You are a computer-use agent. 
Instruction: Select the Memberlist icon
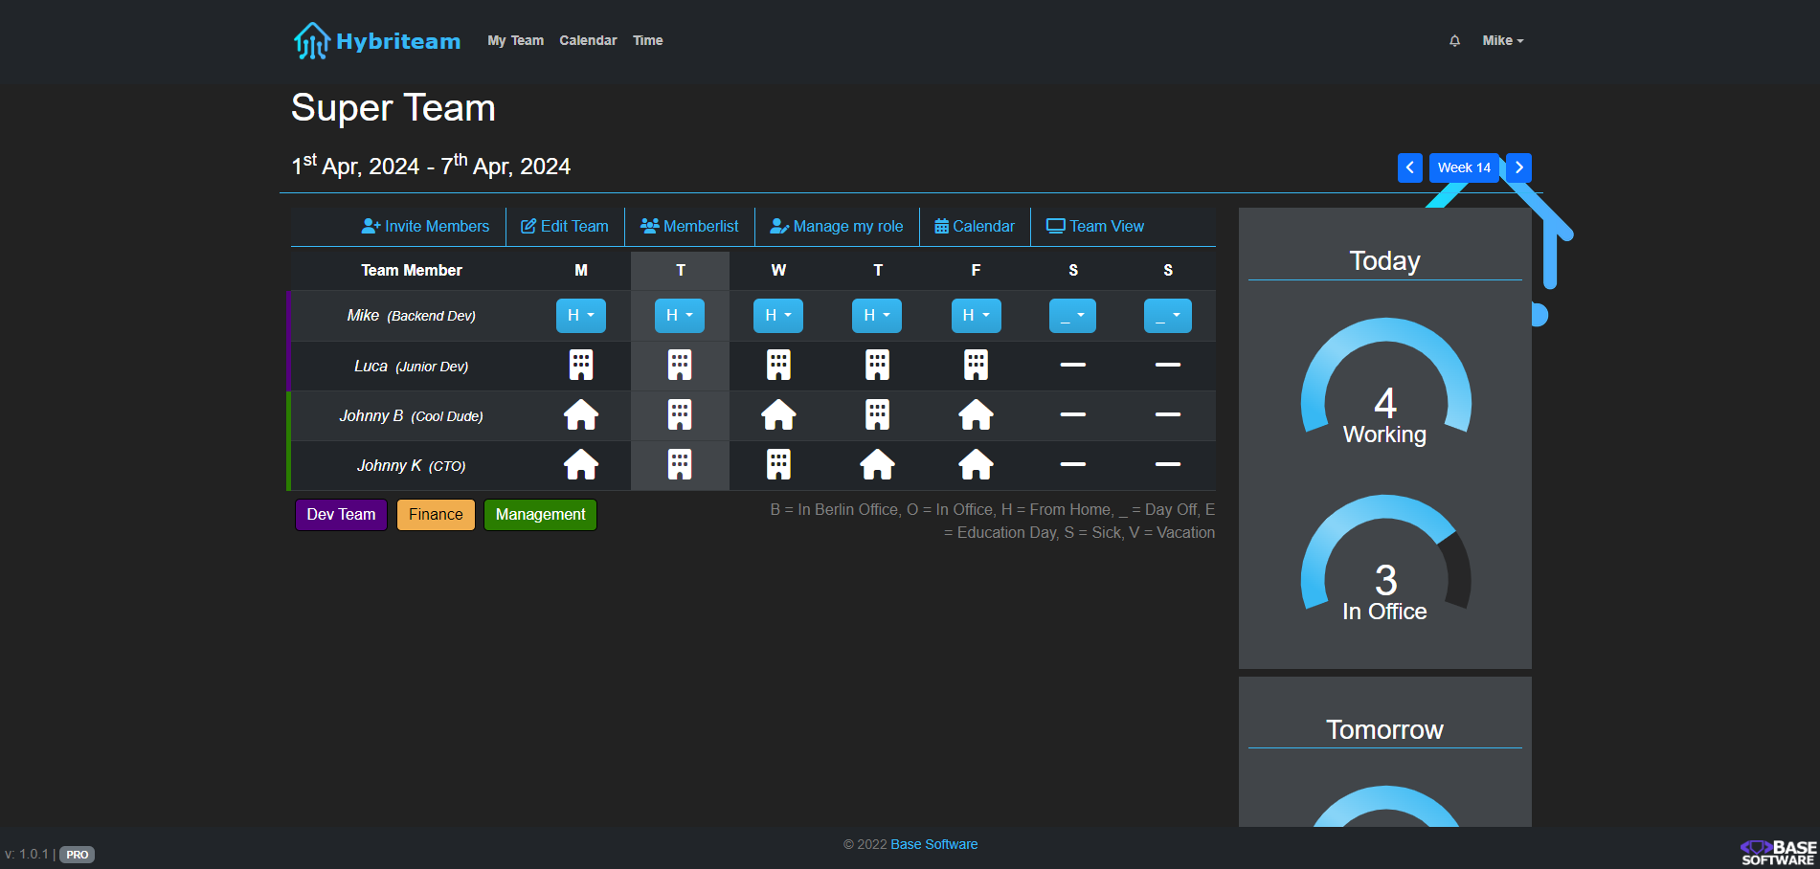click(x=649, y=226)
